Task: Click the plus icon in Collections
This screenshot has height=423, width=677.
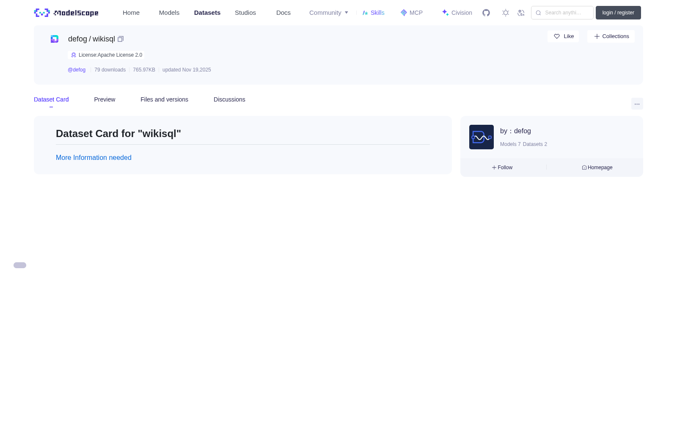Action: pyautogui.click(x=597, y=36)
